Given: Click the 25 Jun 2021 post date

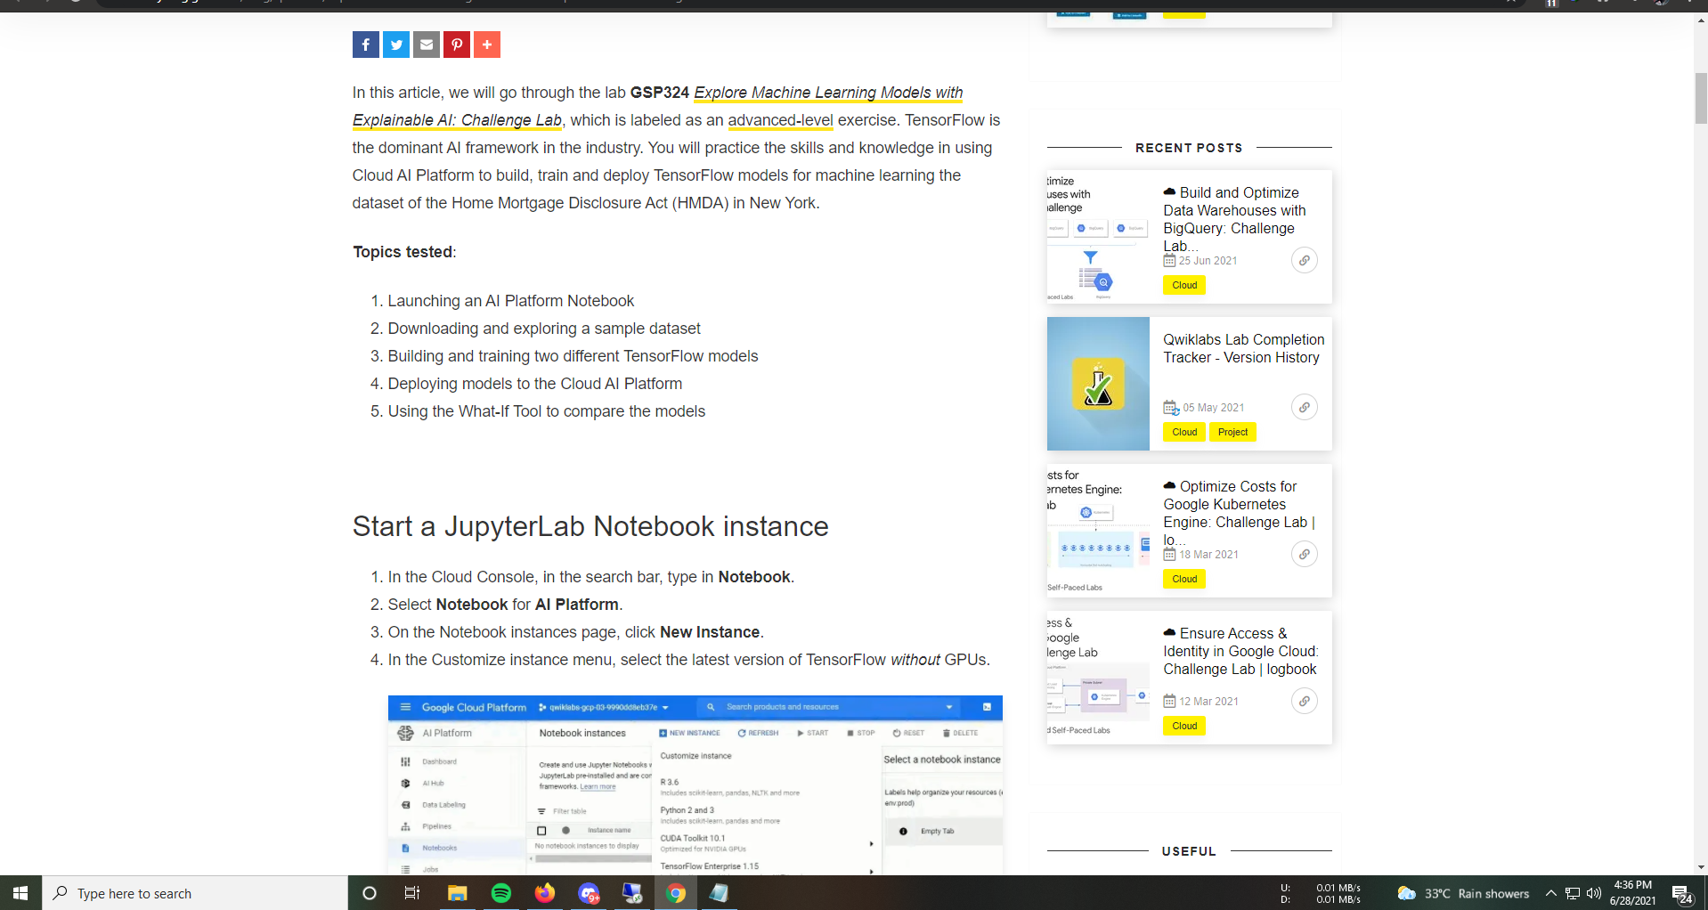Looking at the screenshot, I should tap(1208, 261).
